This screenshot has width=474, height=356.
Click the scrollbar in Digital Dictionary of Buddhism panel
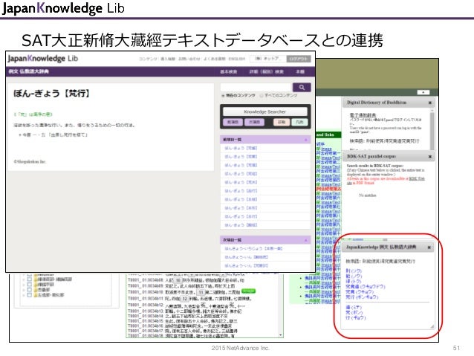click(x=432, y=130)
